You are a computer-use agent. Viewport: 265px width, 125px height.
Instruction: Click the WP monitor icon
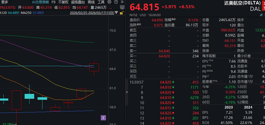[122, 7]
